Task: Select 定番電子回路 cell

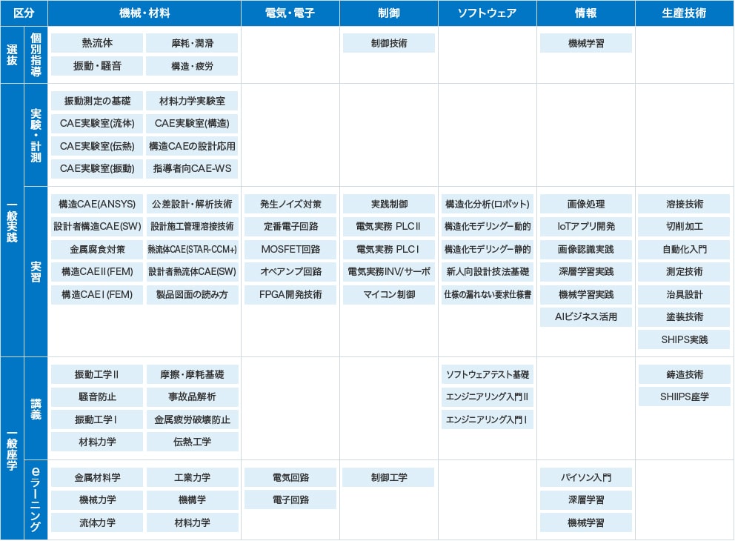Action: [x=290, y=227]
